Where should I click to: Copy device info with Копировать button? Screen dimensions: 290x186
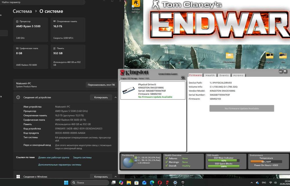coord(101,97)
